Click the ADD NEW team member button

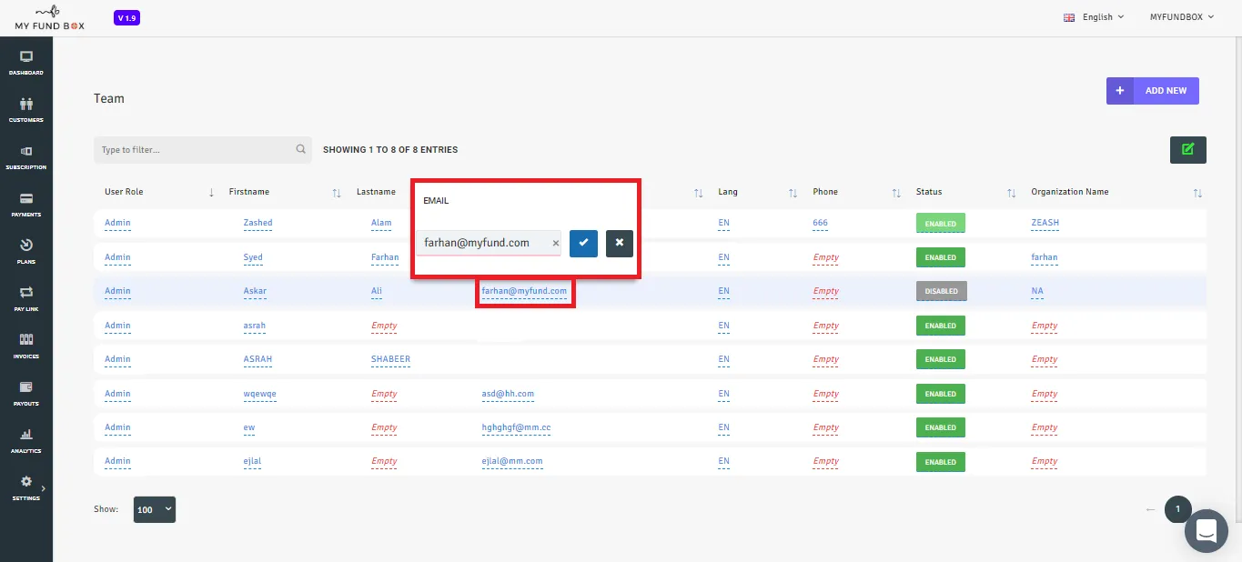tap(1153, 91)
